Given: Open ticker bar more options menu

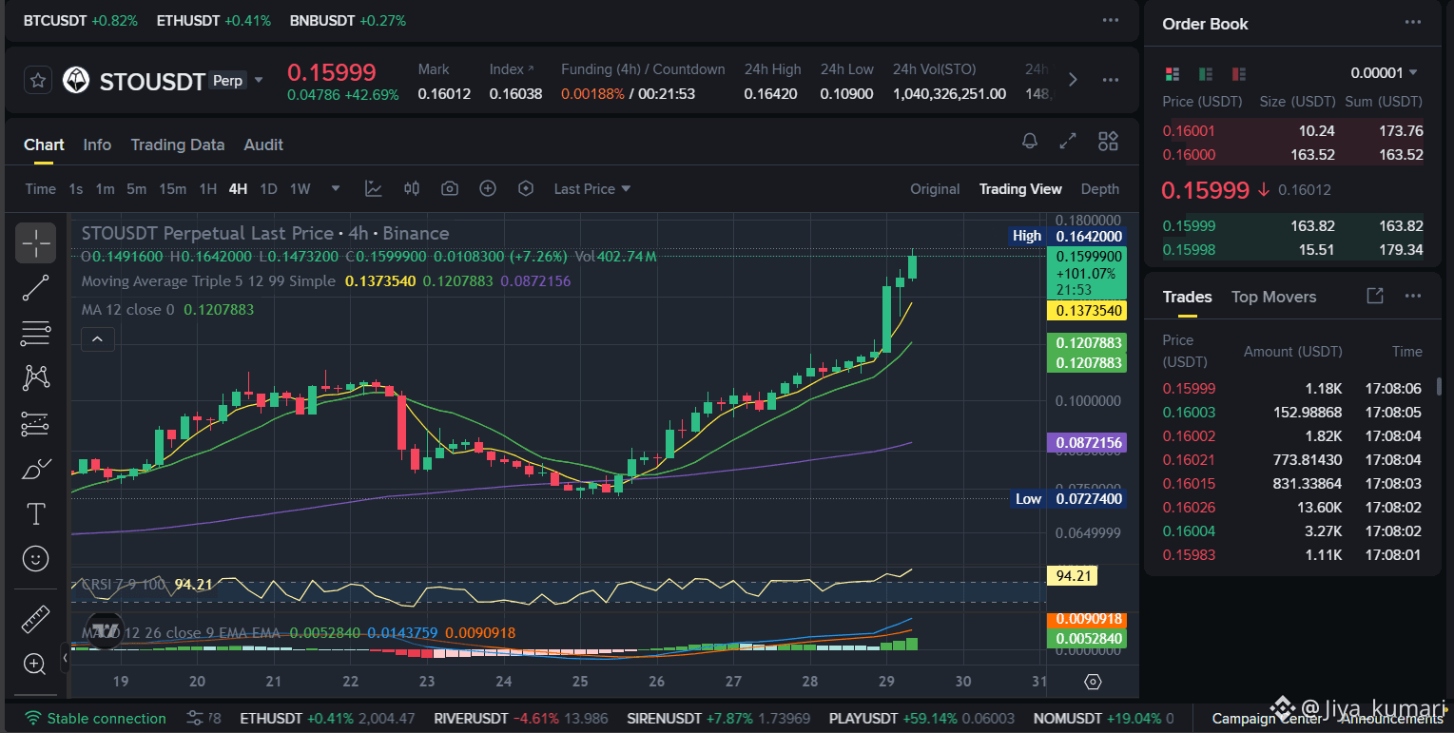Looking at the screenshot, I should coord(1111,20).
